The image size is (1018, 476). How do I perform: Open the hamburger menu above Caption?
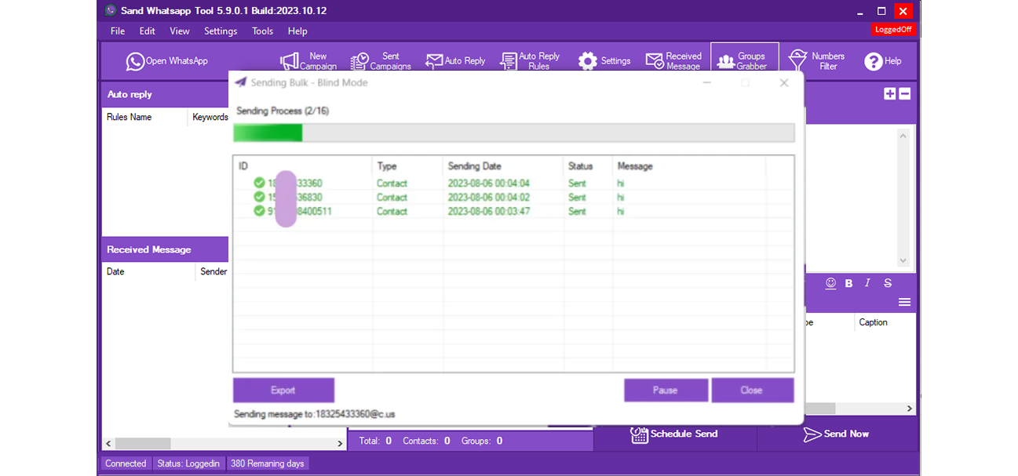click(904, 302)
